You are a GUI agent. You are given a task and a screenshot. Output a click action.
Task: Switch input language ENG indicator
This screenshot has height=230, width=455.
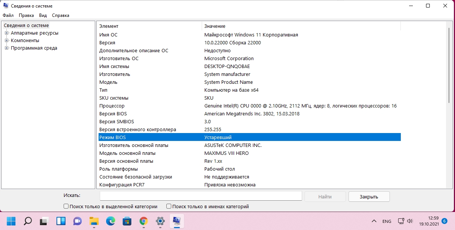coord(387,221)
